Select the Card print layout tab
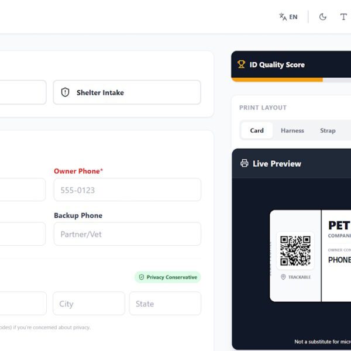 pos(257,130)
